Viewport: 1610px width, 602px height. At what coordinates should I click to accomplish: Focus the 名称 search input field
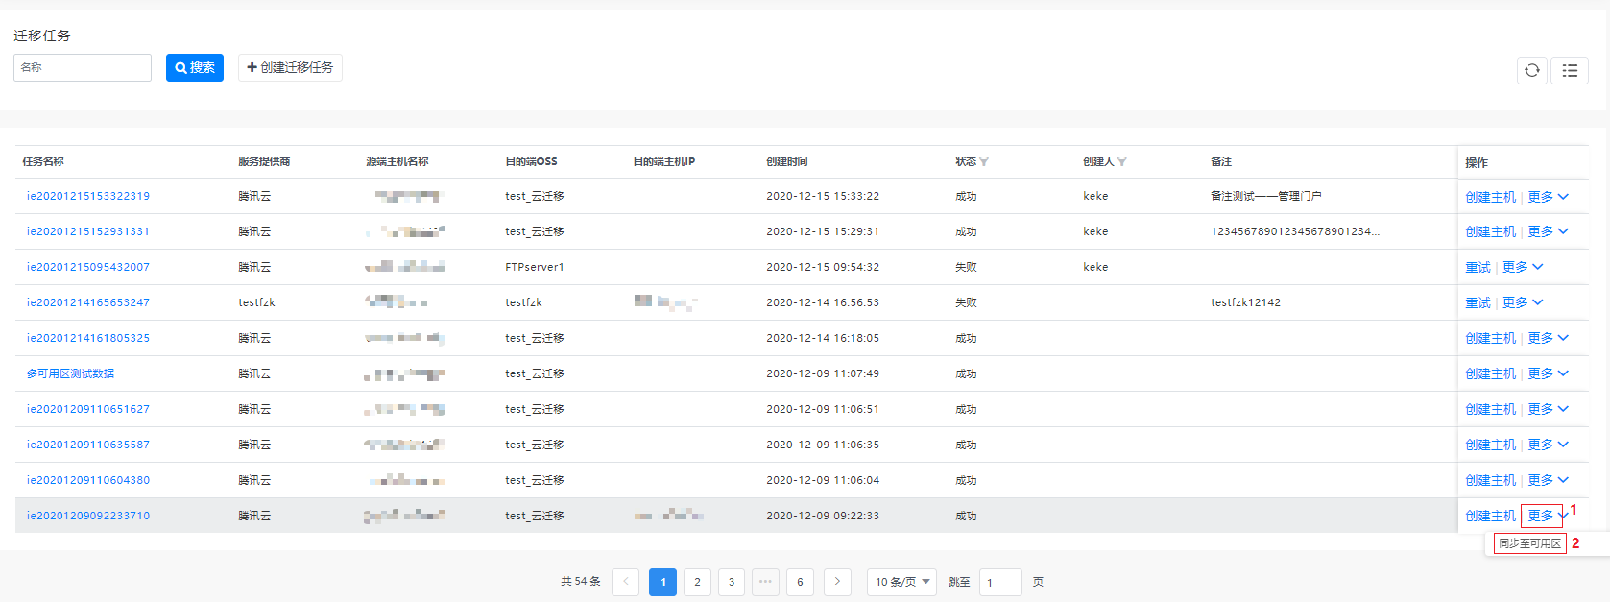click(83, 67)
